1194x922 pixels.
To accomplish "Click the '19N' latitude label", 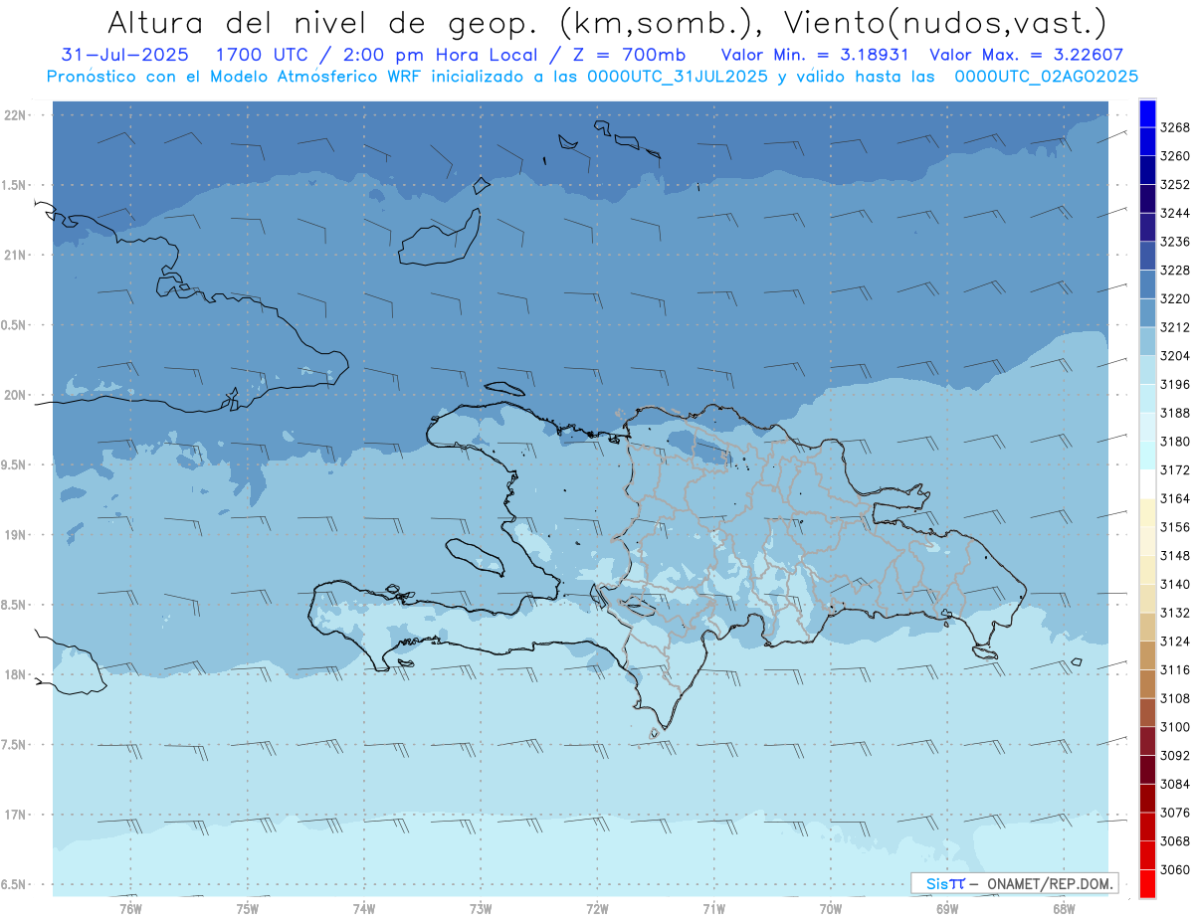I will [17, 534].
